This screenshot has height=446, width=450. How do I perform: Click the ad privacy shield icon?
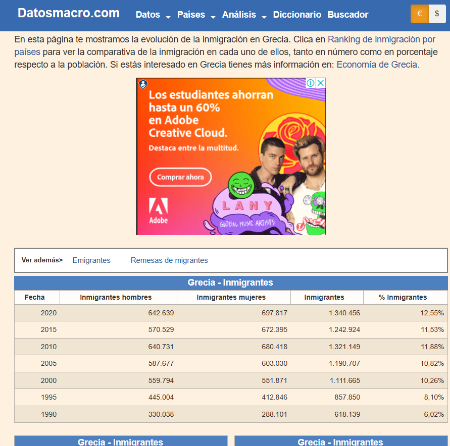[143, 84]
